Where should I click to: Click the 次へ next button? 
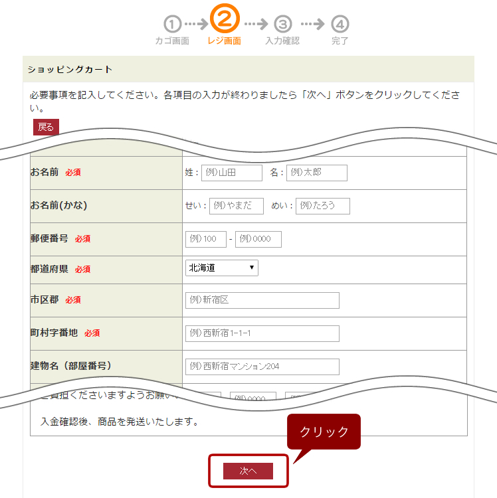248,471
